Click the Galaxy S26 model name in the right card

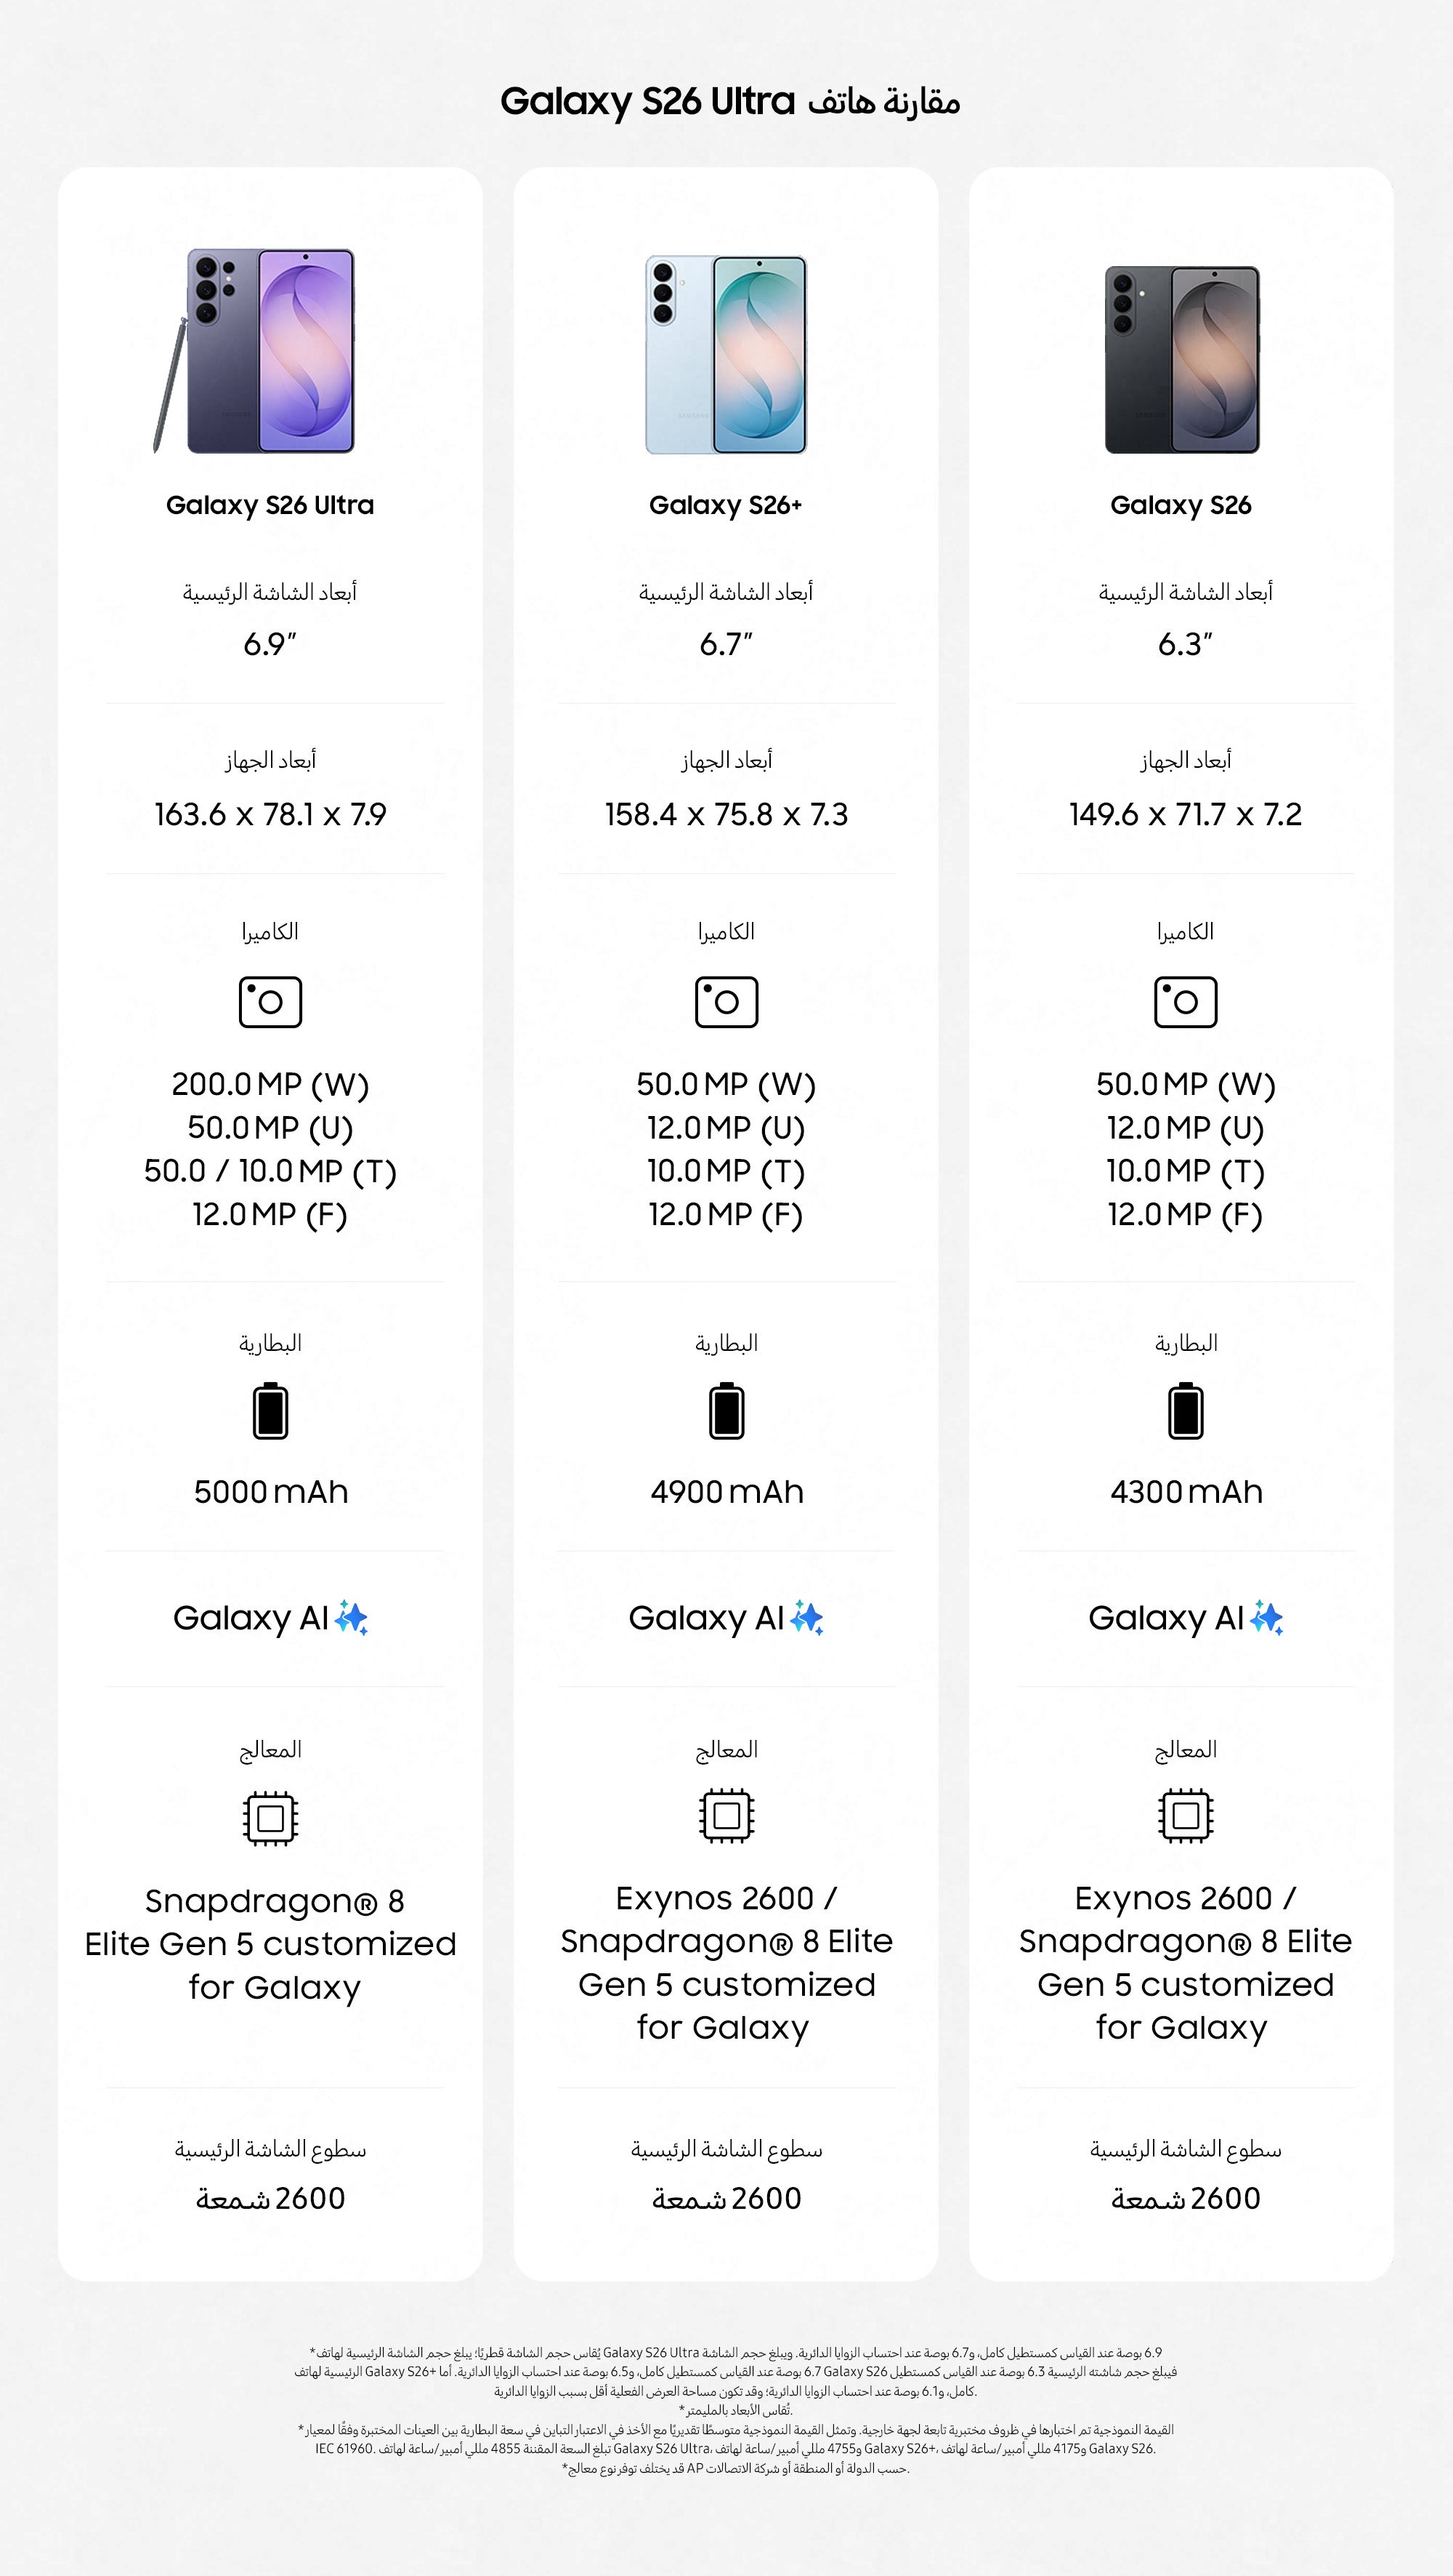pos(1181,505)
